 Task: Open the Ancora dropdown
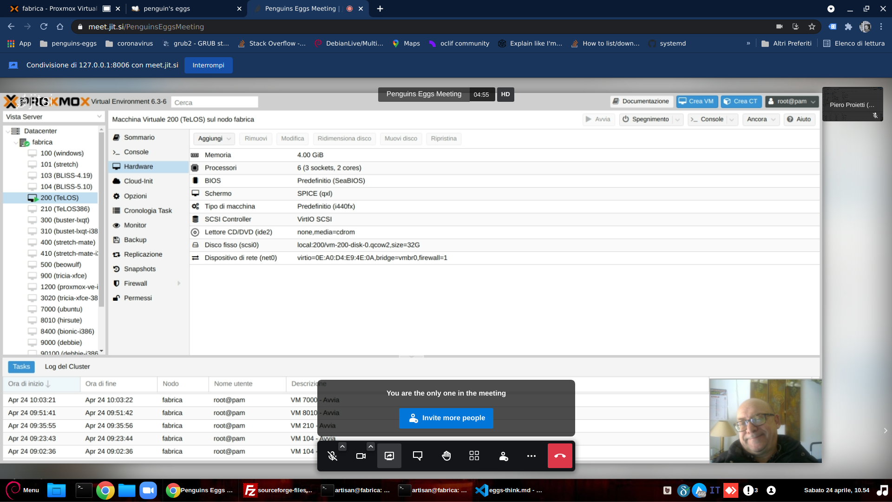click(x=761, y=119)
